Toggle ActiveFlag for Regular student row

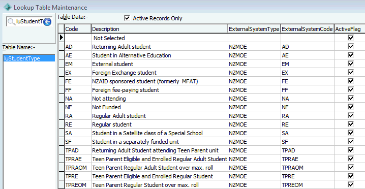pos(351,124)
